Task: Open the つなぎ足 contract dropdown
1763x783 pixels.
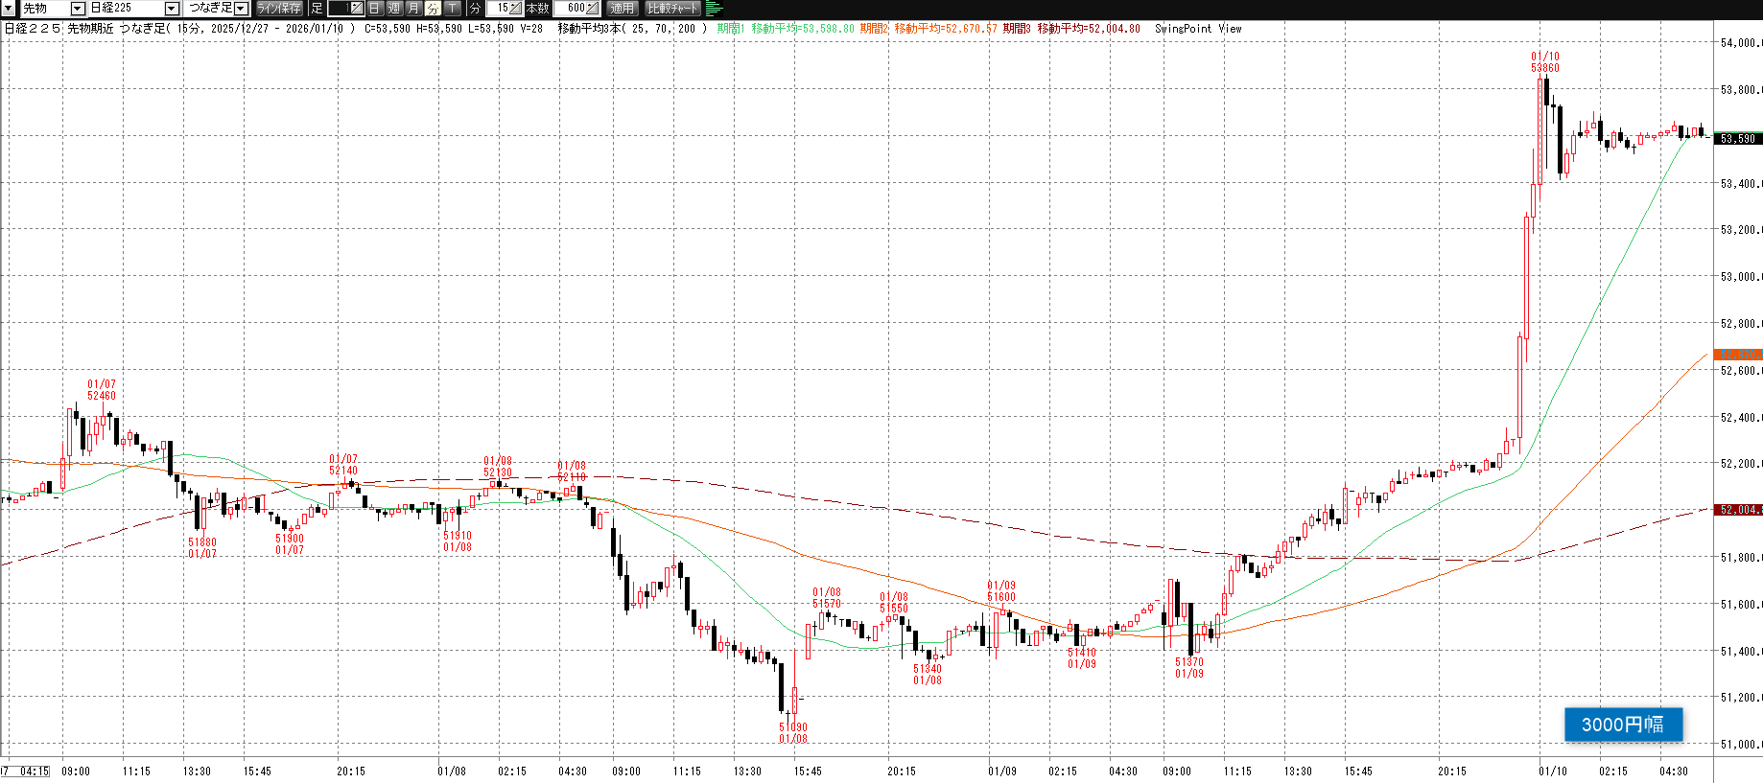Action: click(x=241, y=9)
